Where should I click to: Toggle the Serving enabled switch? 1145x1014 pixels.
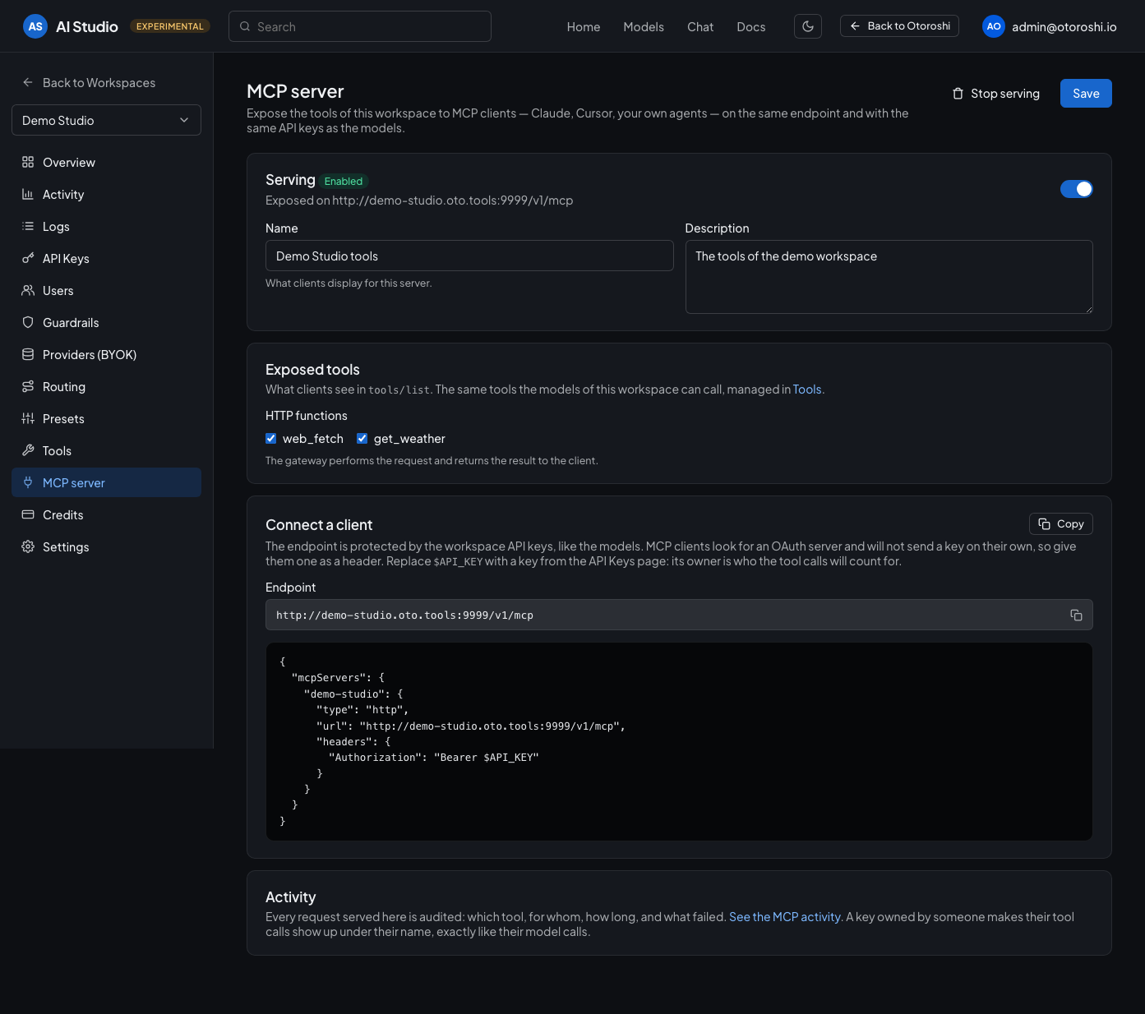pos(1076,189)
